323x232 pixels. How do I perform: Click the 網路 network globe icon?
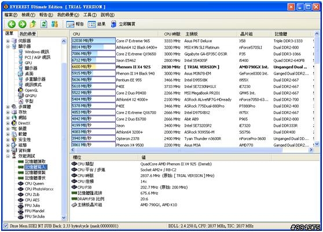click(14, 117)
